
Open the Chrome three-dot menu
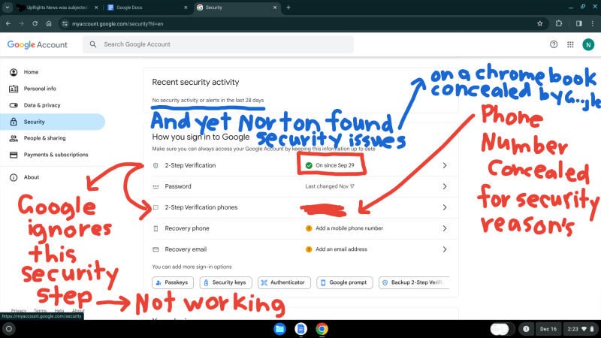[x=593, y=24]
